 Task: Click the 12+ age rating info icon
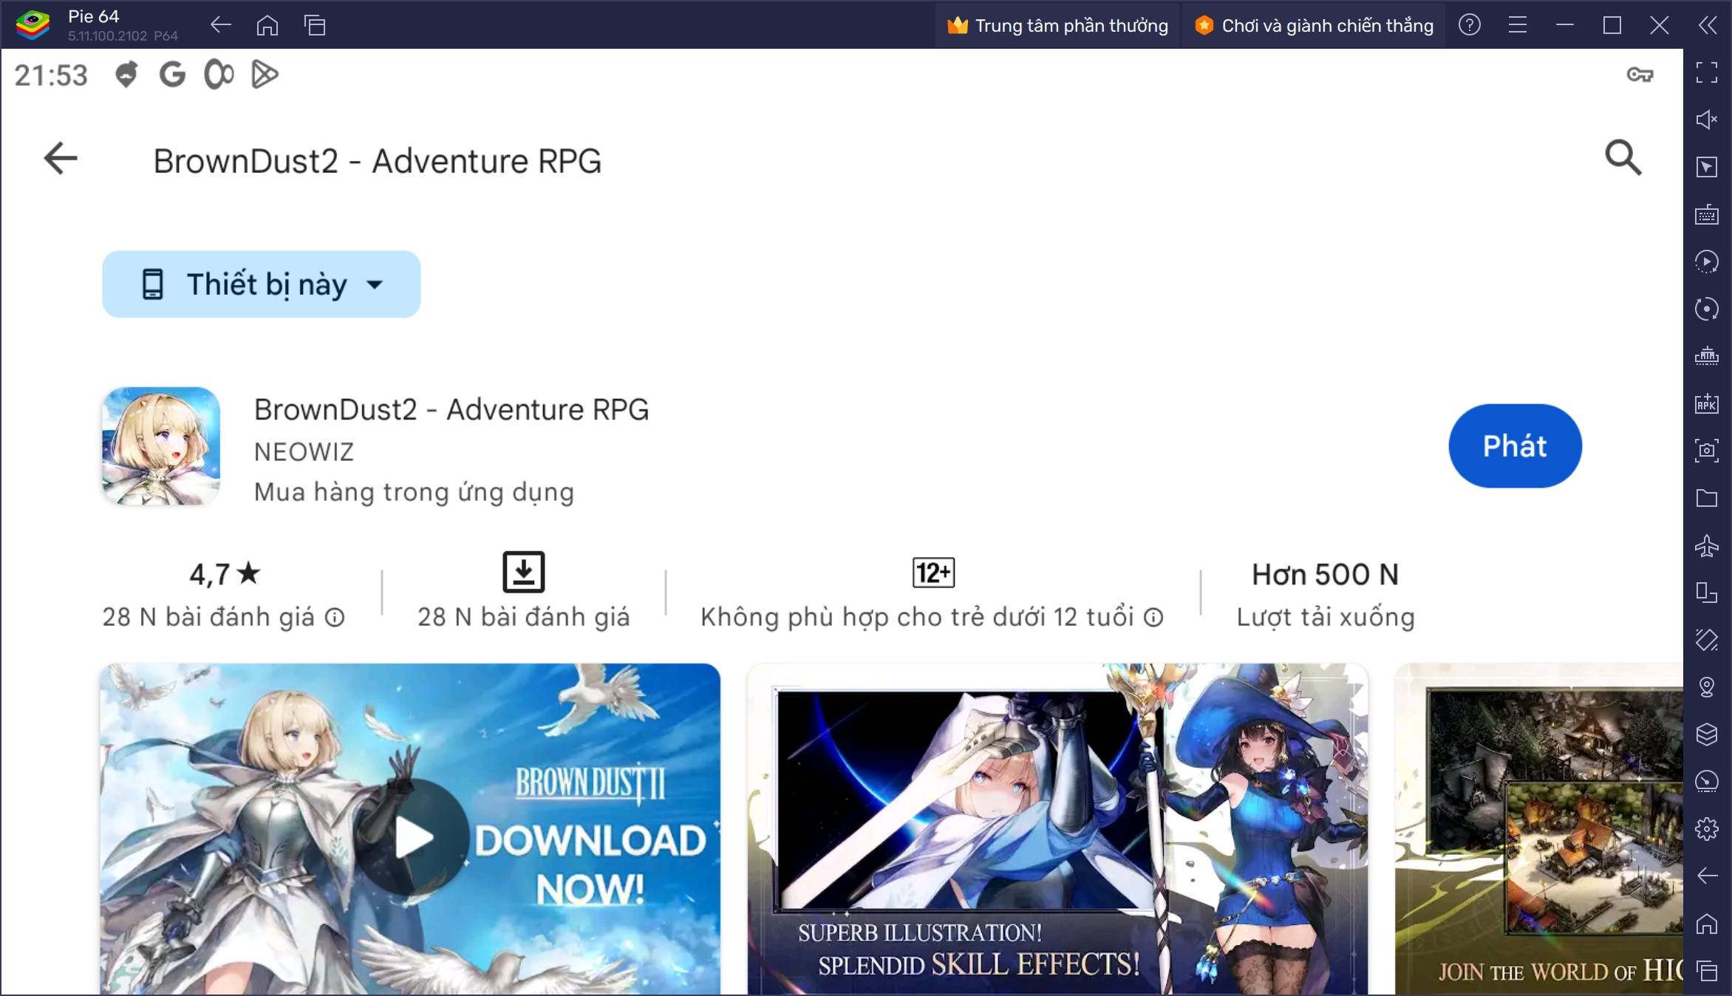pos(1153,618)
